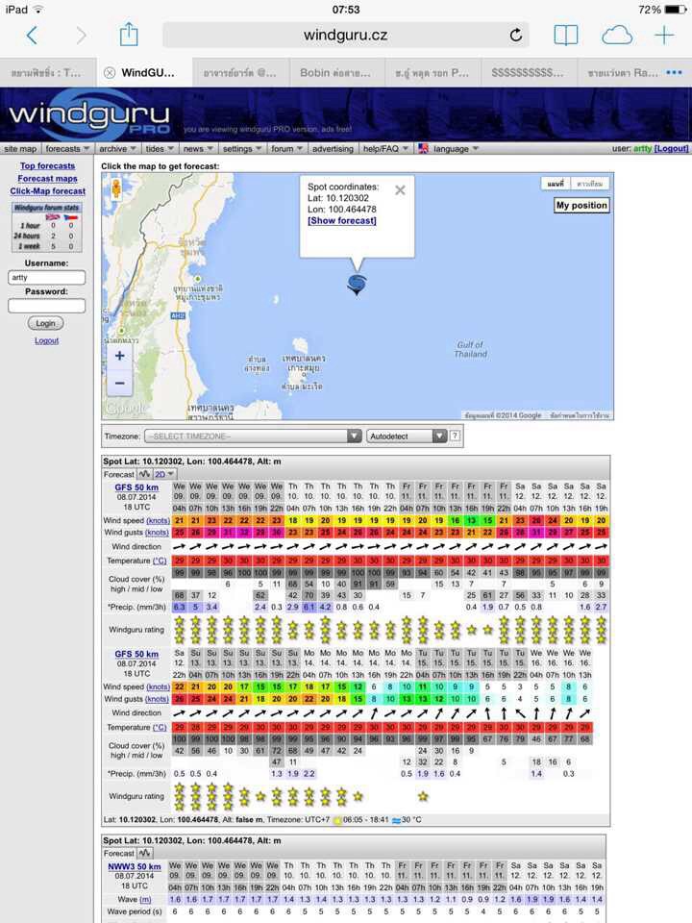The image size is (692, 923).
Task: Click the Windguru forum stats box
Action: (46, 227)
